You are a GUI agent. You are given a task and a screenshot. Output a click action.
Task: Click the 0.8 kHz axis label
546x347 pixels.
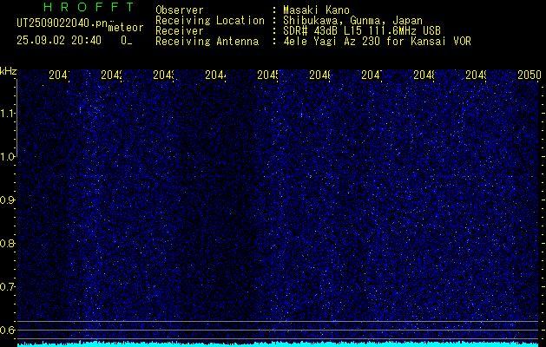[7, 243]
